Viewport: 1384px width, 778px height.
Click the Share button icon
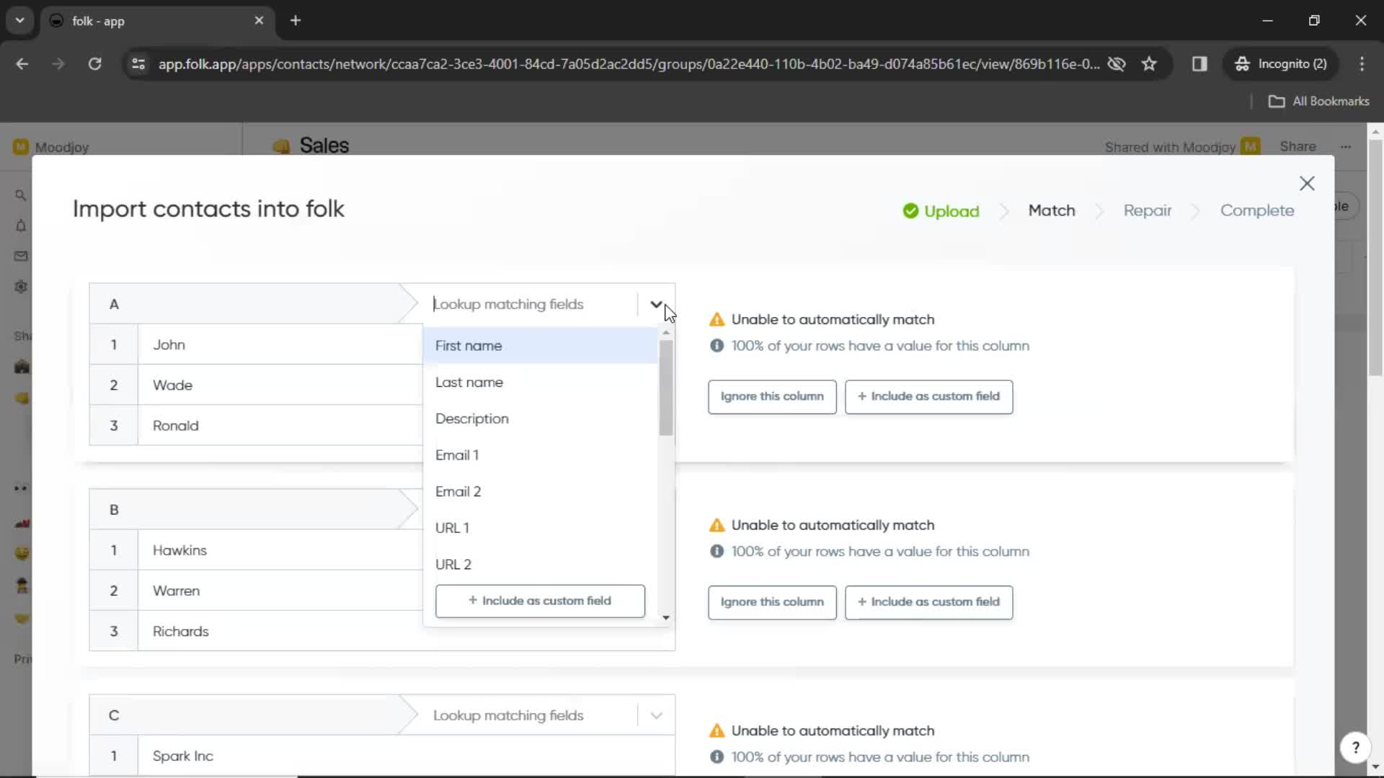pyautogui.click(x=1298, y=146)
